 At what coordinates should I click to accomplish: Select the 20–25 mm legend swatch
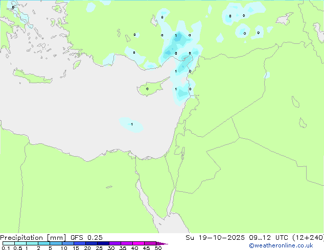click(91, 243)
